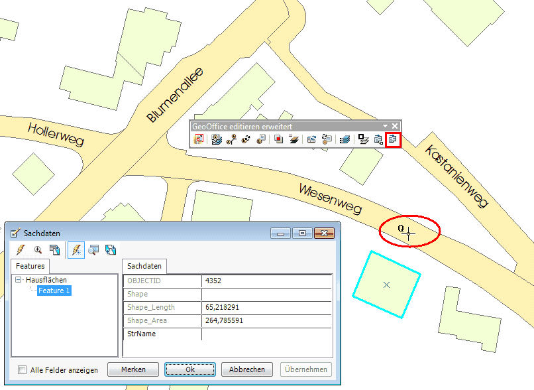534x390 pixels.
Task: Click the red overlapping squares toolbar icon
Action: tap(279, 139)
